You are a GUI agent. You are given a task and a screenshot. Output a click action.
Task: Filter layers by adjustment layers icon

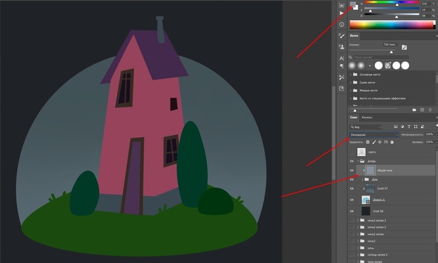click(402, 127)
